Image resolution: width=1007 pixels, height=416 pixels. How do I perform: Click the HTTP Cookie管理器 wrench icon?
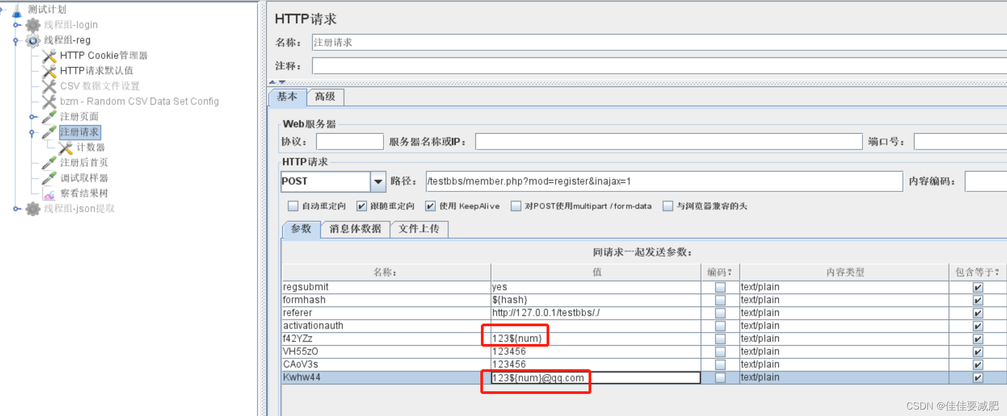pos(49,55)
